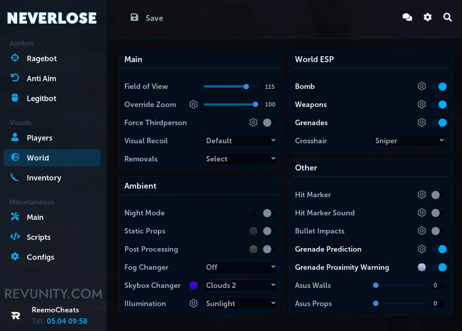Open gear settings for Override Zoom
This screenshot has width=462, height=331.
(194, 104)
